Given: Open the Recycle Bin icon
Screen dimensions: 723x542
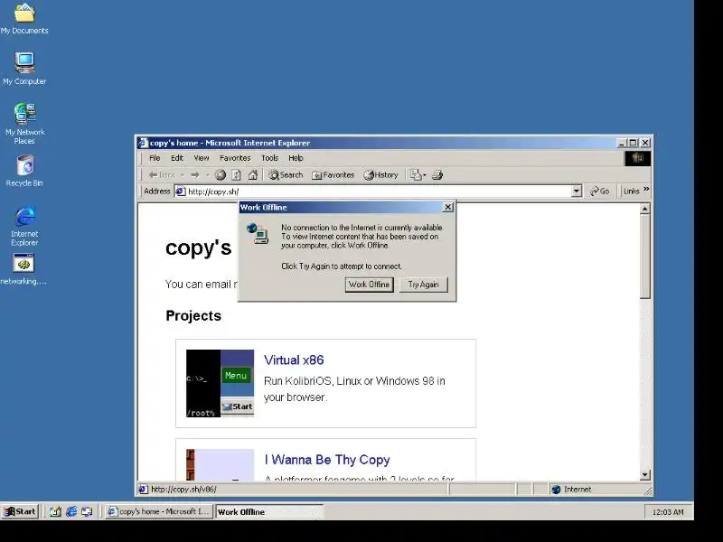Looking at the screenshot, I should tap(24, 171).
